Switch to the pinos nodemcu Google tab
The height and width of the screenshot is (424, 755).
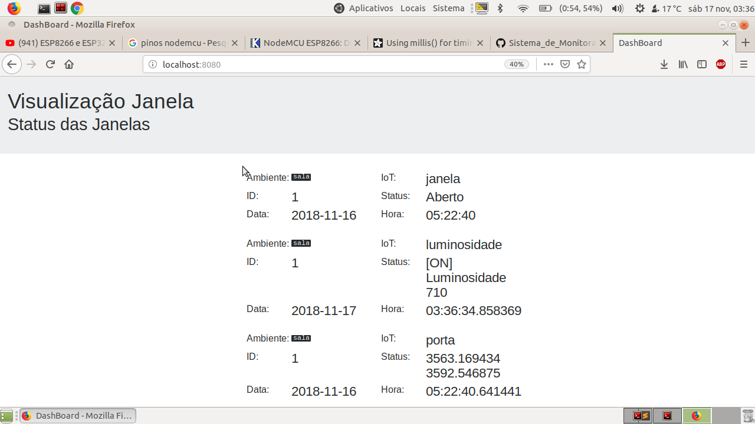click(183, 43)
